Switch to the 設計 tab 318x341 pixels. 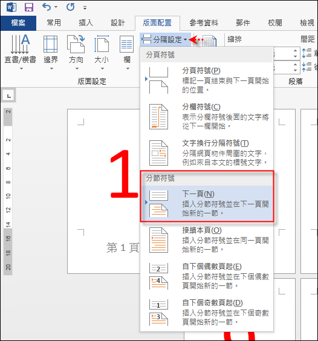(x=118, y=23)
